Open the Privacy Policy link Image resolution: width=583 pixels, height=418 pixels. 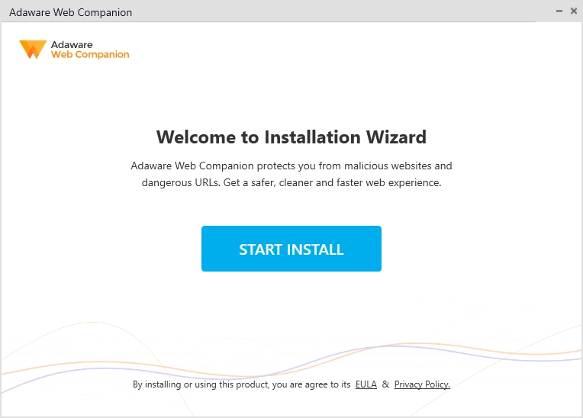(422, 384)
